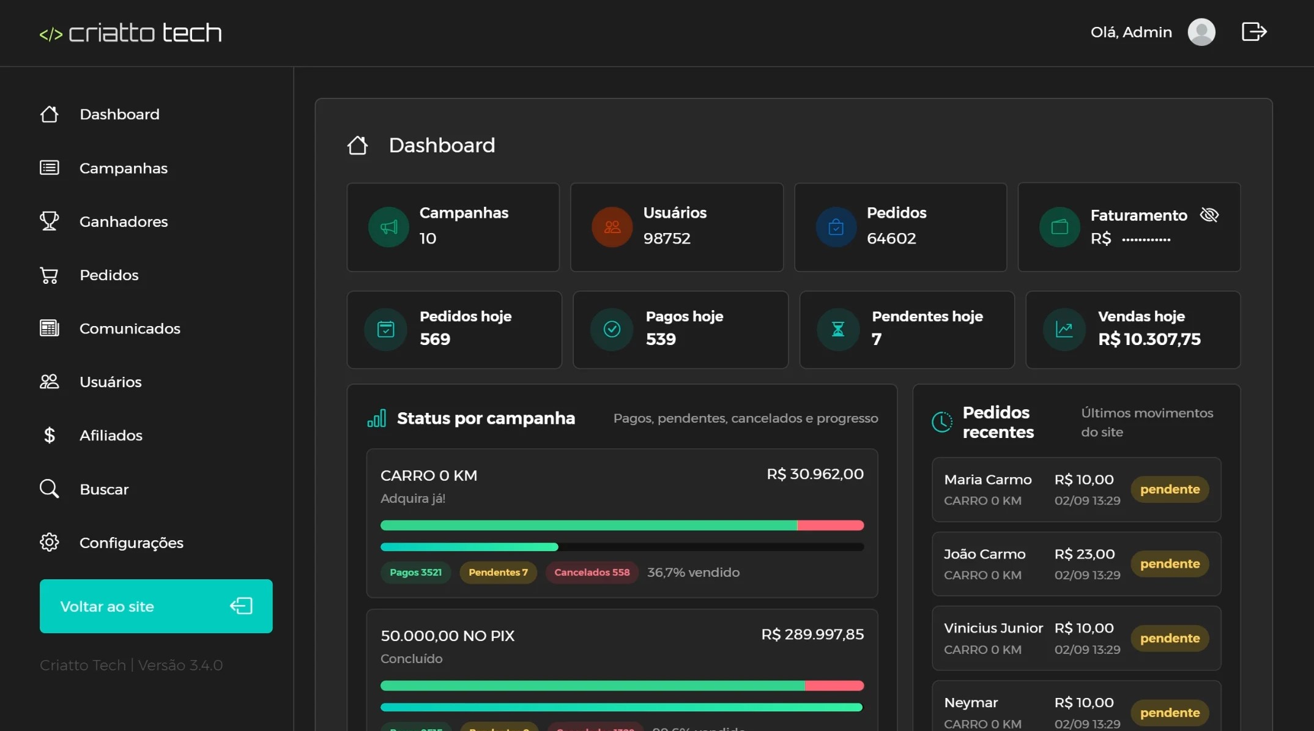Click the Ganhadores trophy icon
Image resolution: width=1314 pixels, height=731 pixels.
tap(50, 221)
